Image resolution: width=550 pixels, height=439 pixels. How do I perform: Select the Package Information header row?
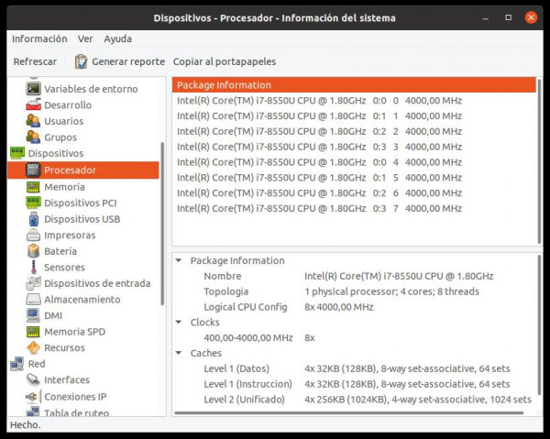click(354, 85)
